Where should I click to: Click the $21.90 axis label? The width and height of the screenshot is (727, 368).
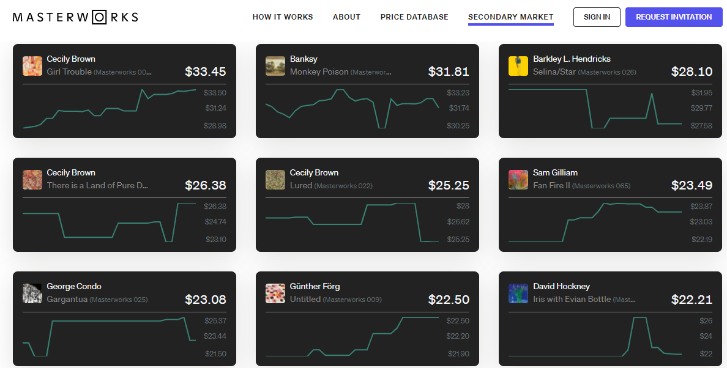pos(458,354)
